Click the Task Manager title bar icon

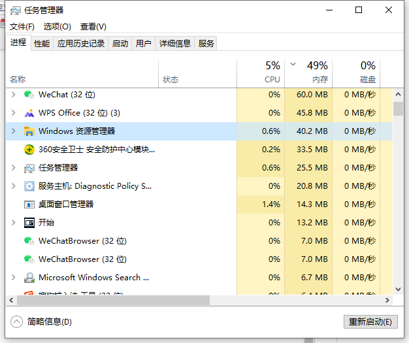16,10
